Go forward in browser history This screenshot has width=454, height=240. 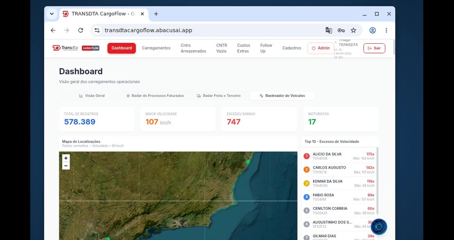click(x=67, y=30)
